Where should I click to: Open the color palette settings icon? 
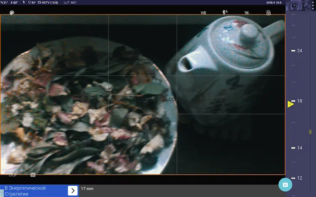pos(12,13)
